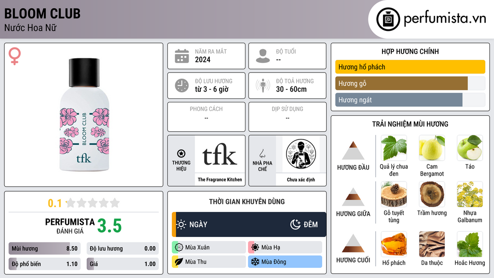494x278 pixels.
Task: Select the Mùa Hạ season bar
Action: pyautogui.click(x=285, y=248)
